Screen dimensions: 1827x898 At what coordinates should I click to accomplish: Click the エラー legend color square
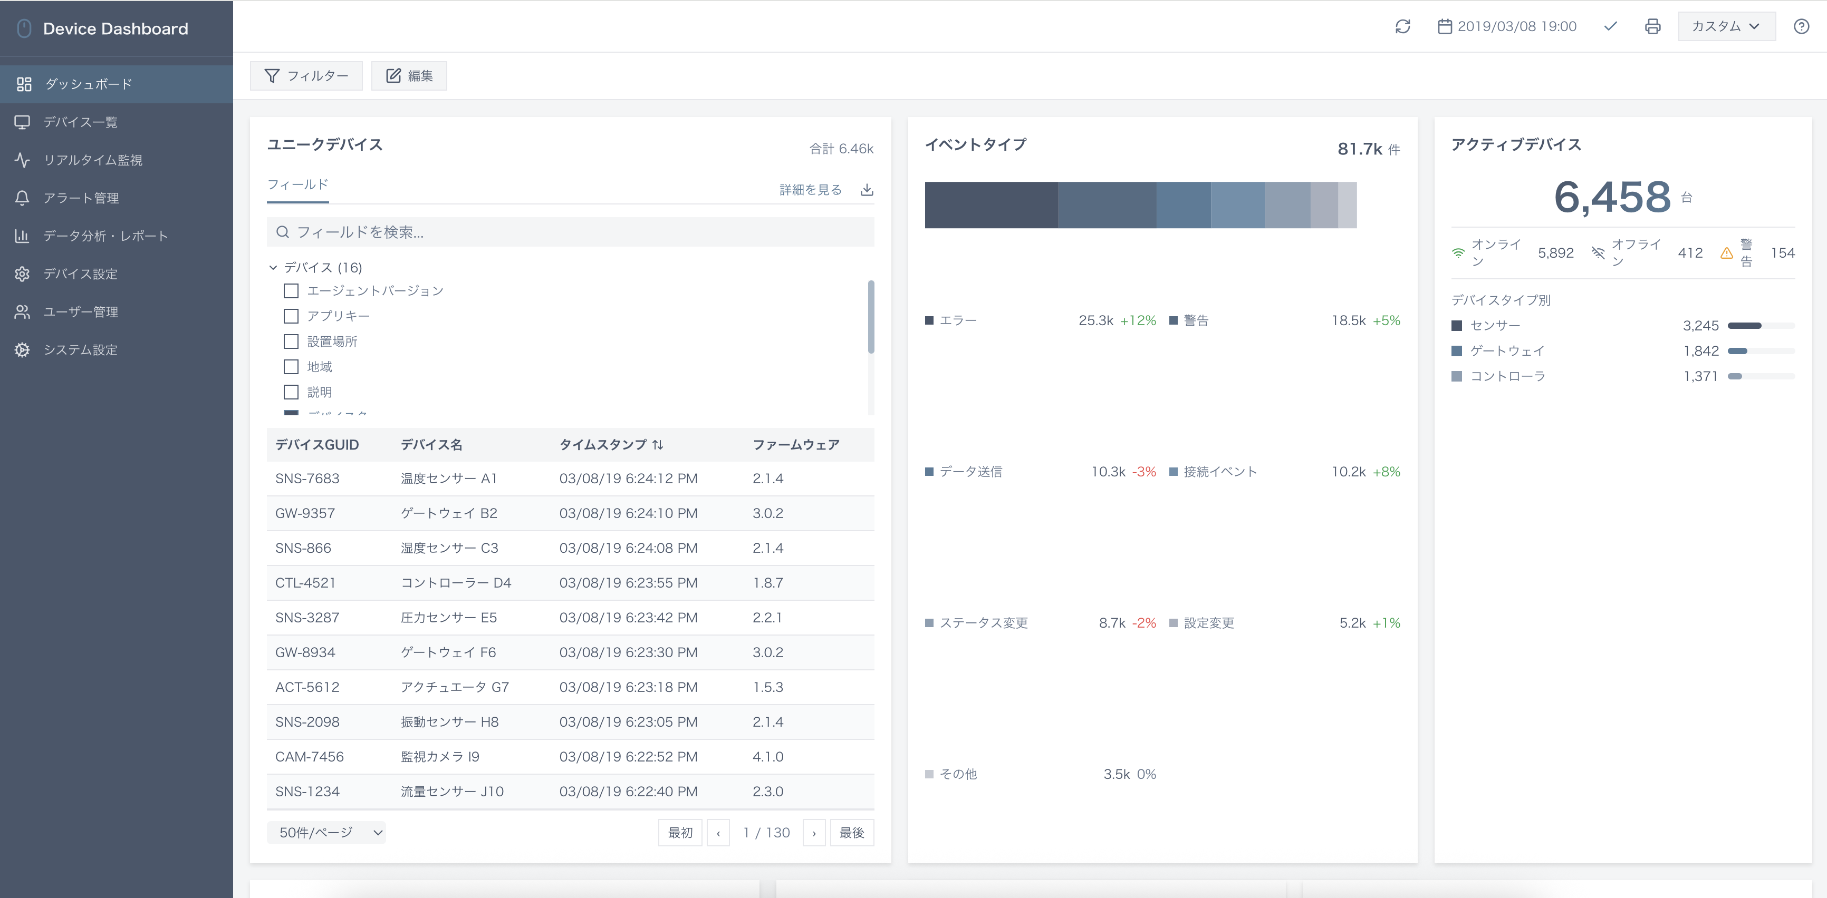[929, 320]
